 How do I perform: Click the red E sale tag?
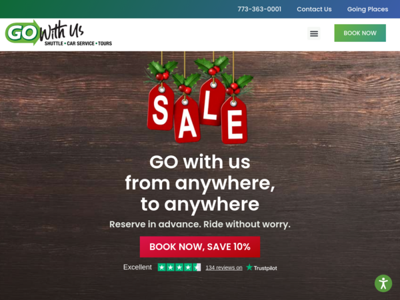(234, 122)
